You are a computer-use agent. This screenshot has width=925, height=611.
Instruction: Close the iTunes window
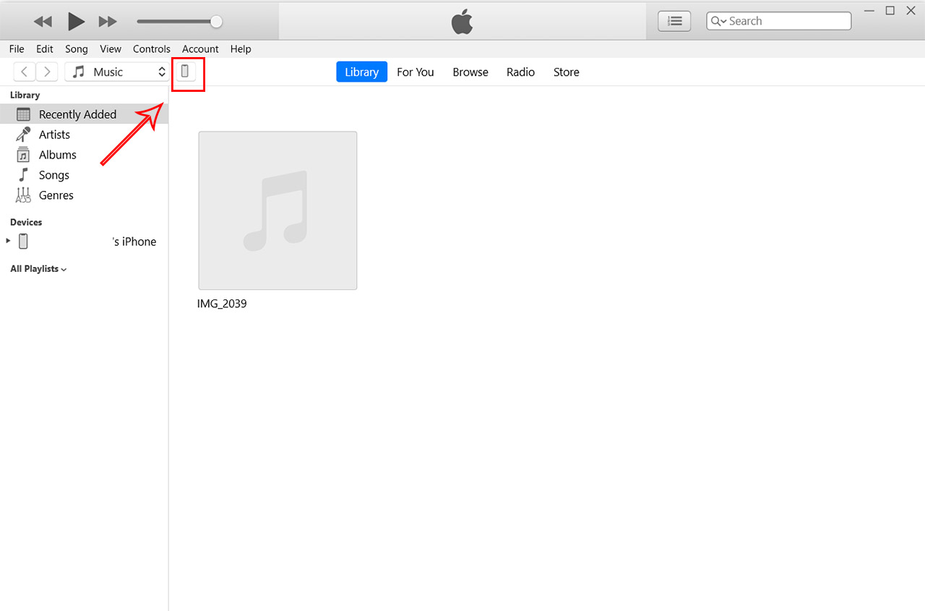(x=911, y=11)
